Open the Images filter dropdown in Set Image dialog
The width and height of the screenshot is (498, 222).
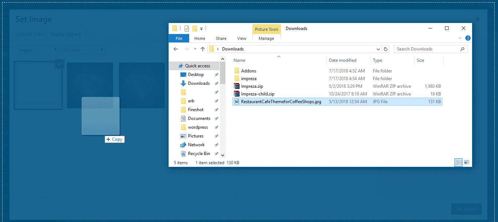(x=37, y=50)
